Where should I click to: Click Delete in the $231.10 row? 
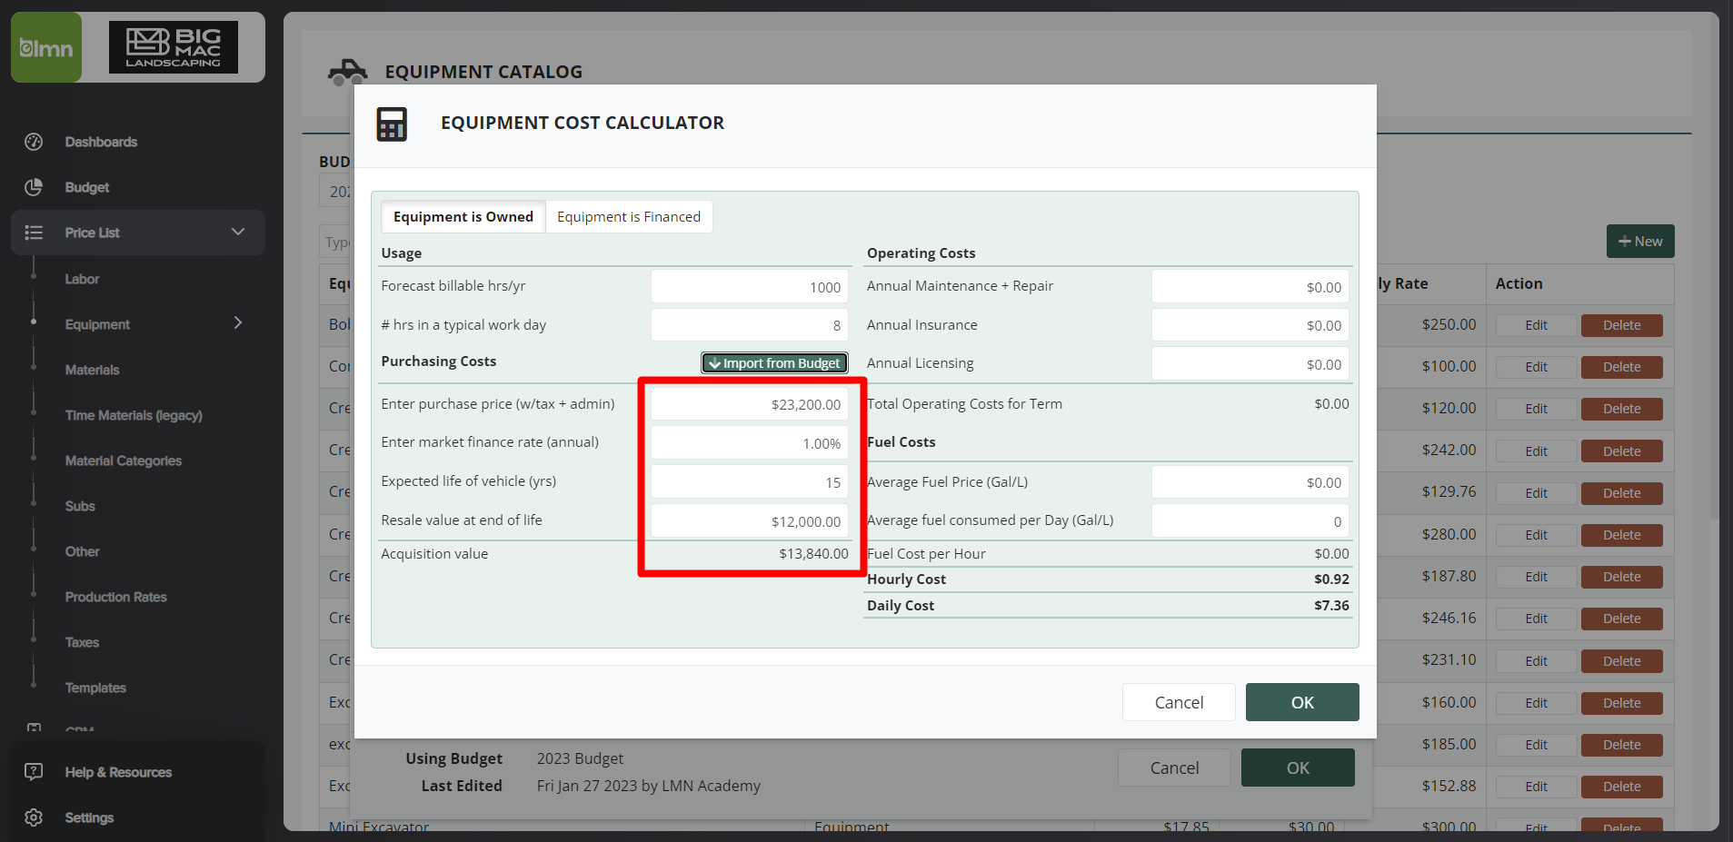coord(1622,661)
